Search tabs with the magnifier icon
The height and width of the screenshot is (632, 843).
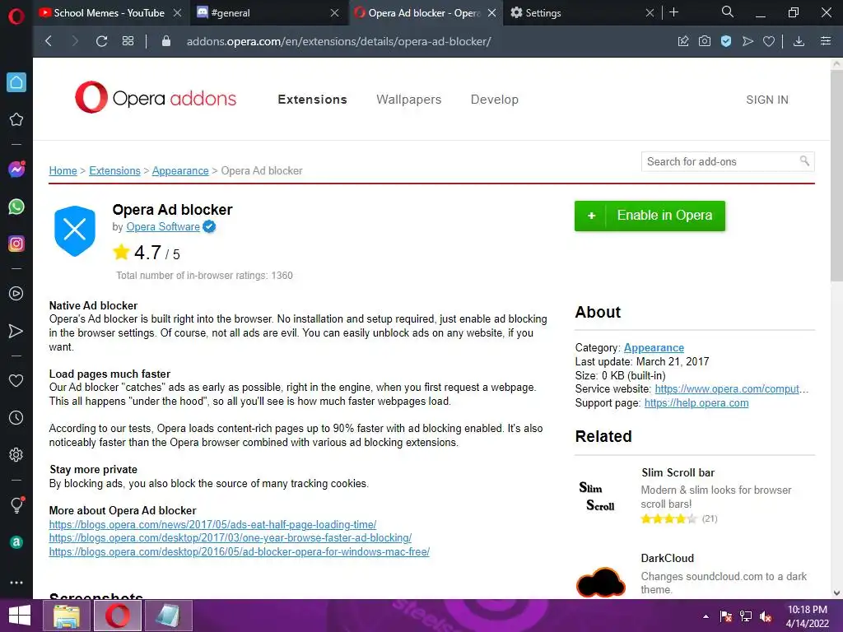pyautogui.click(x=728, y=12)
